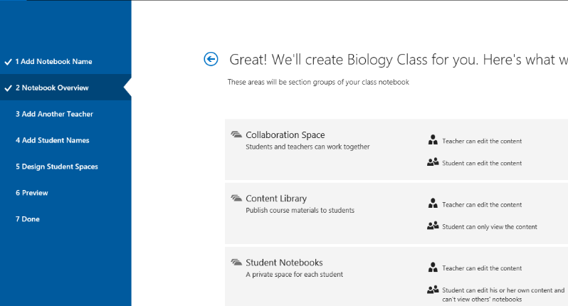The height and width of the screenshot is (306, 568).
Task: Click students icon in Student Notebooks row
Action: tap(433, 290)
